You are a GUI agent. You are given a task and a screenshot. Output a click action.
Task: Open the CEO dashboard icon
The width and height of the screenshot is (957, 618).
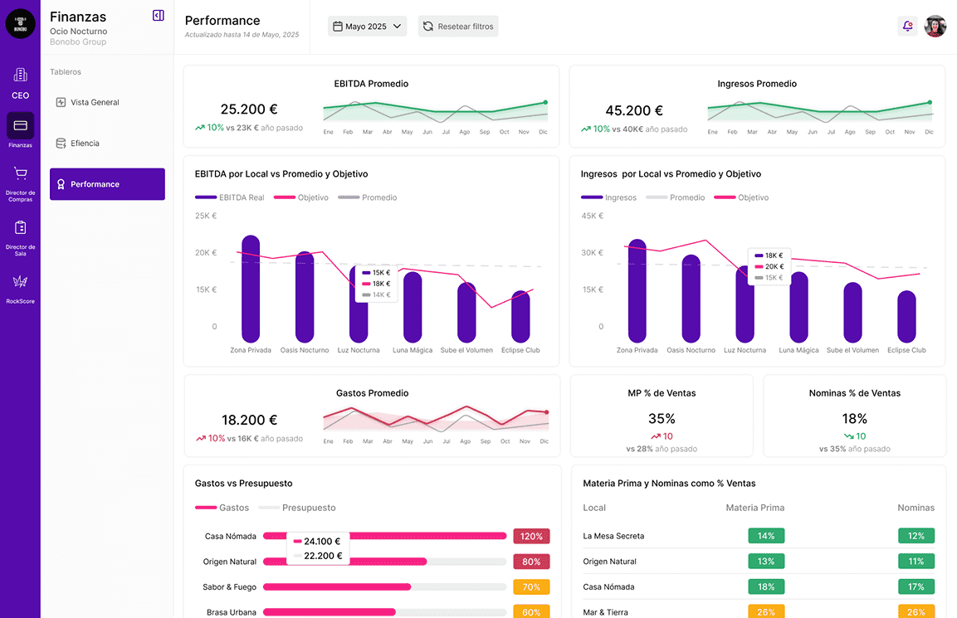coord(20,75)
